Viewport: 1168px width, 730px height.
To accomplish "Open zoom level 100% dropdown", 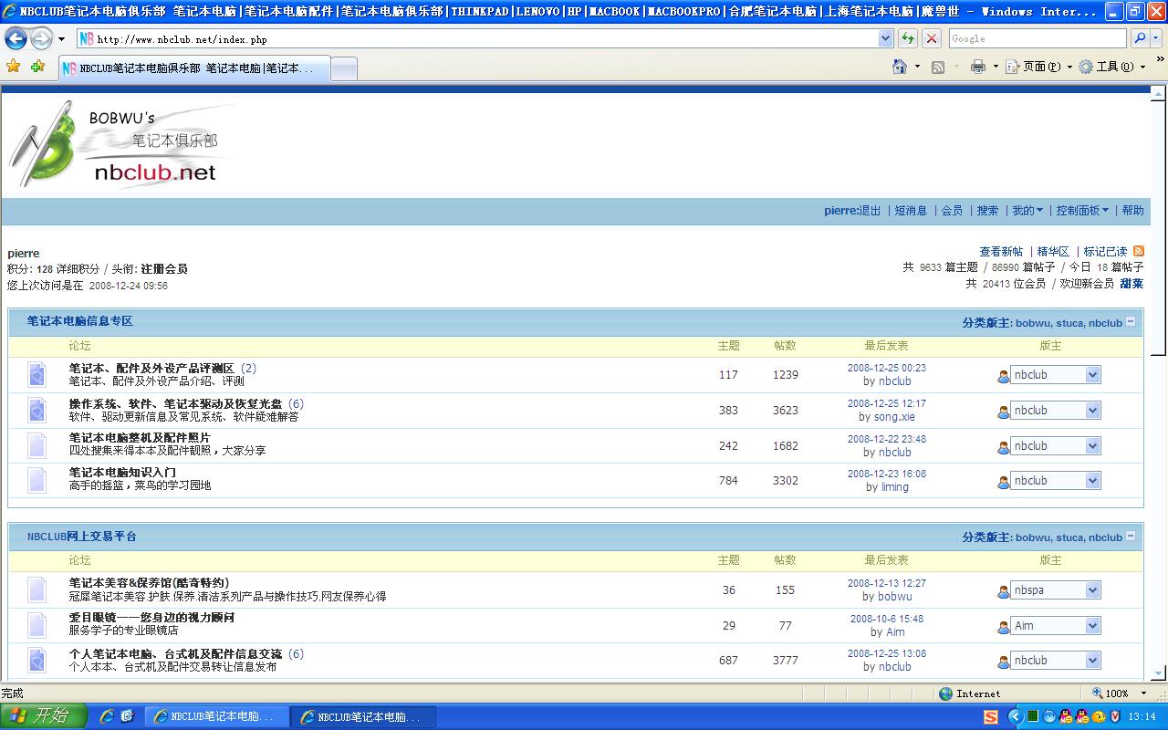I will (x=1143, y=693).
